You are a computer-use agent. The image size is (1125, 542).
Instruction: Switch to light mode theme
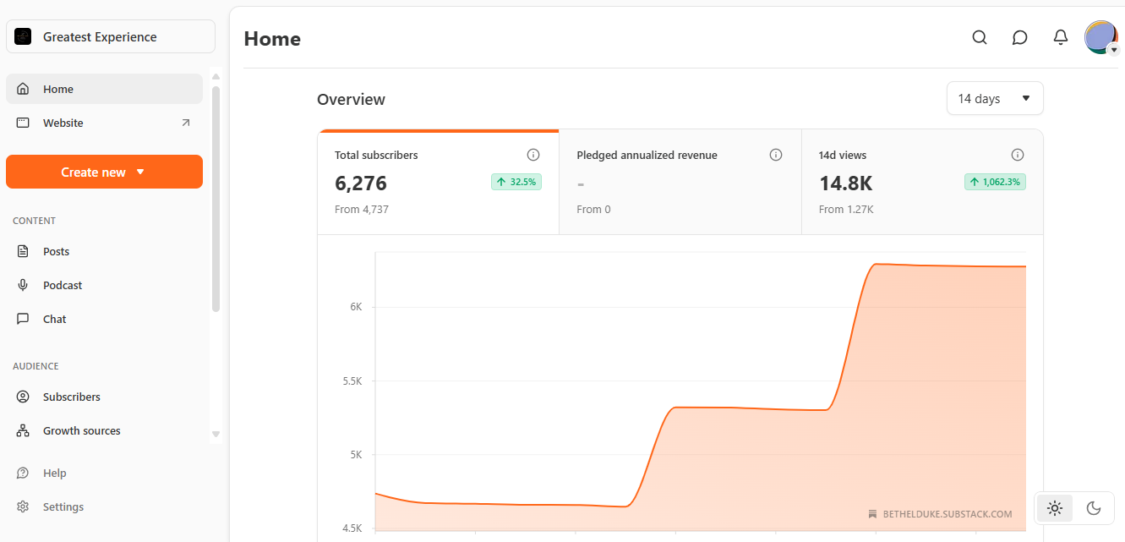(1054, 508)
